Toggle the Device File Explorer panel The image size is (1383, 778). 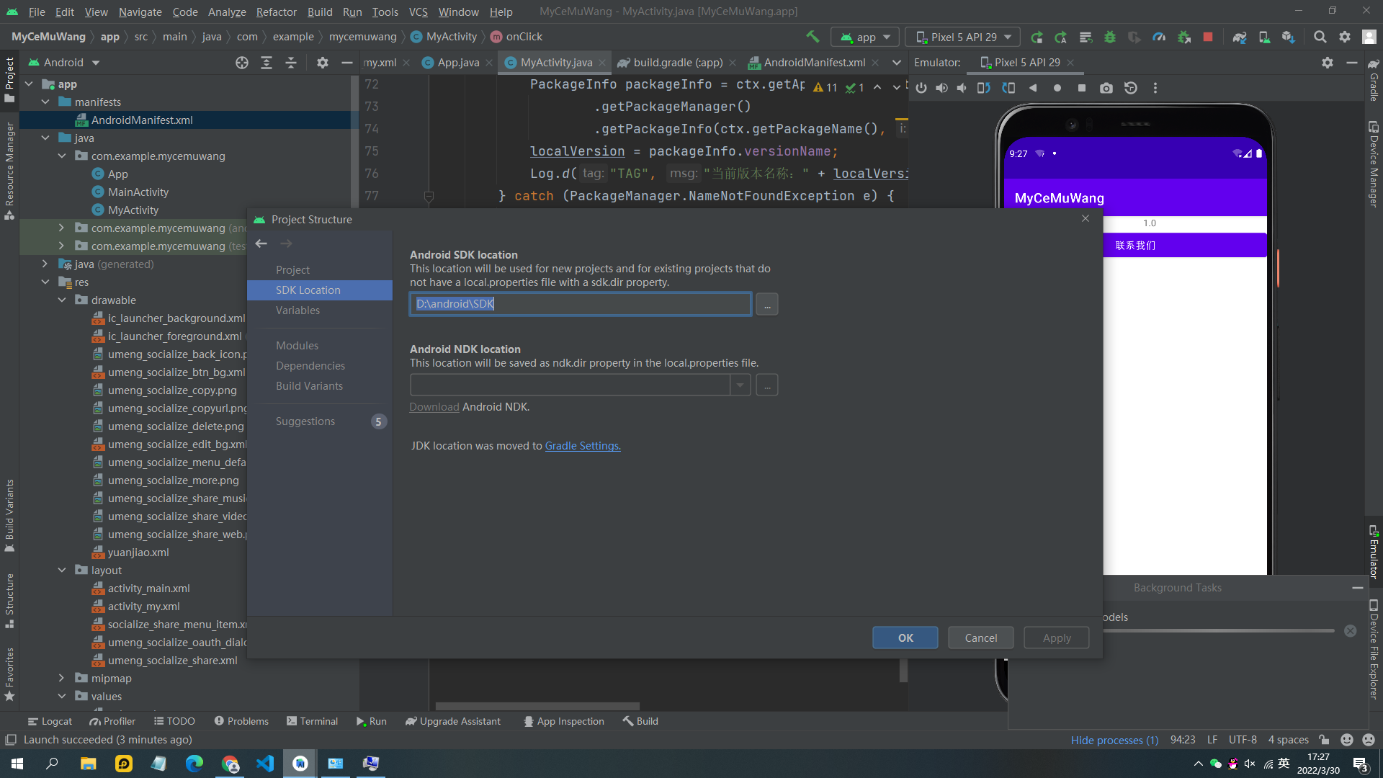(x=1374, y=648)
